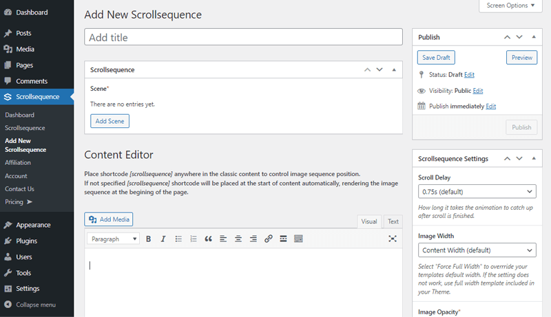Open the Paragraph format dropdown

[x=113, y=239]
